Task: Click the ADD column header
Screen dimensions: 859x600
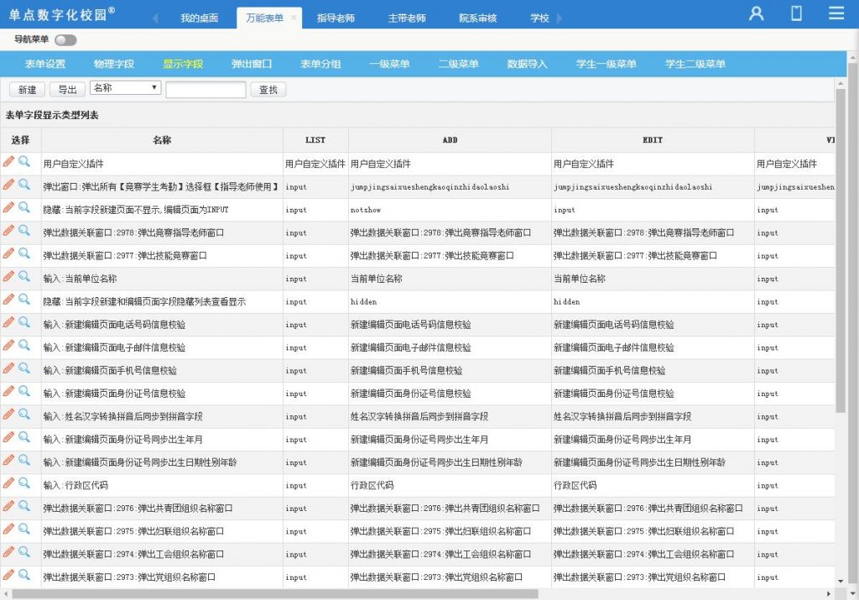Action: point(450,140)
